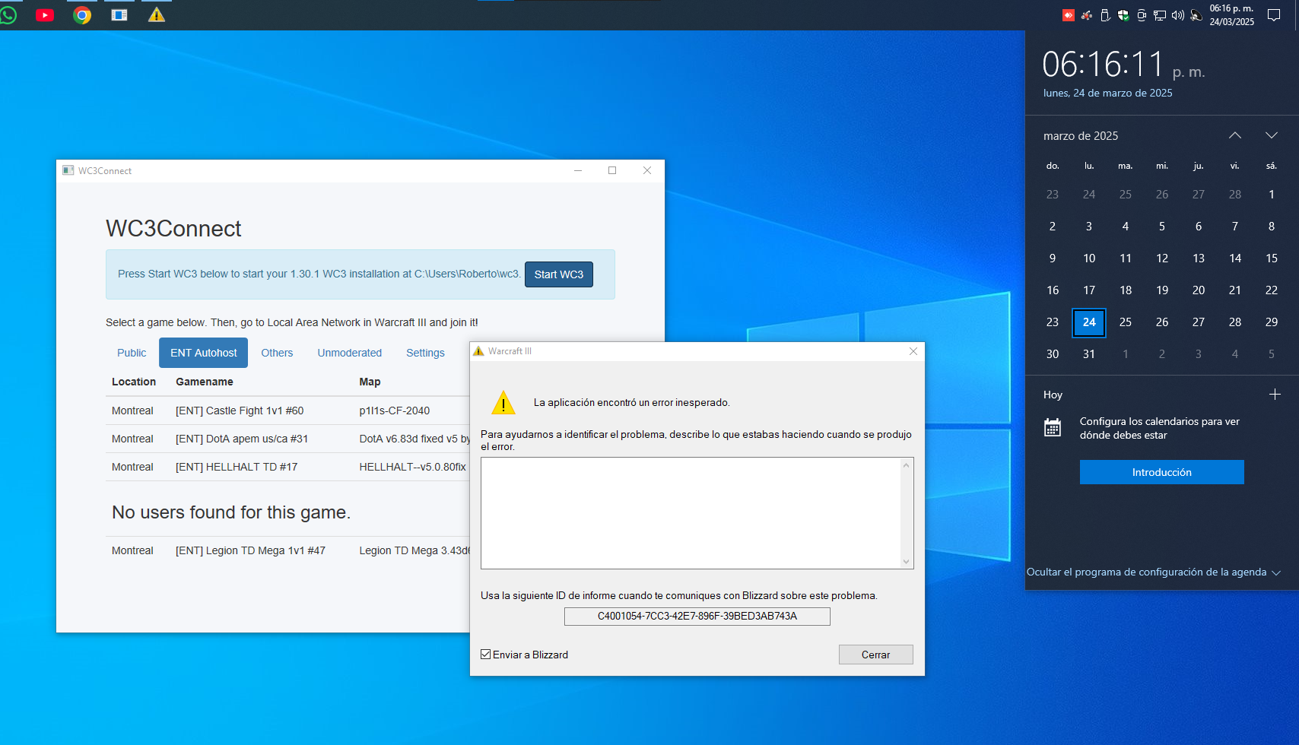Viewport: 1299px width, 745px height.
Task: Open the volume speaker tray icon
Action: click(x=1178, y=15)
